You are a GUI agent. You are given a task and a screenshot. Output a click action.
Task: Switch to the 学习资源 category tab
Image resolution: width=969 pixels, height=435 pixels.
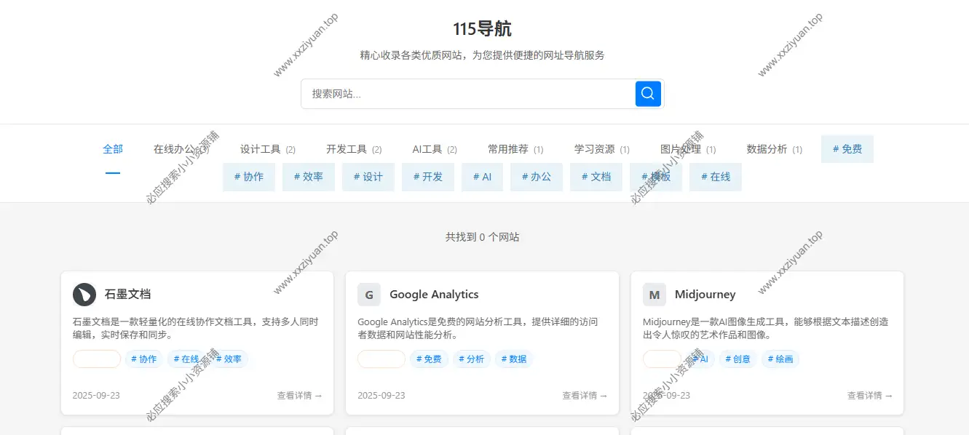click(x=601, y=149)
